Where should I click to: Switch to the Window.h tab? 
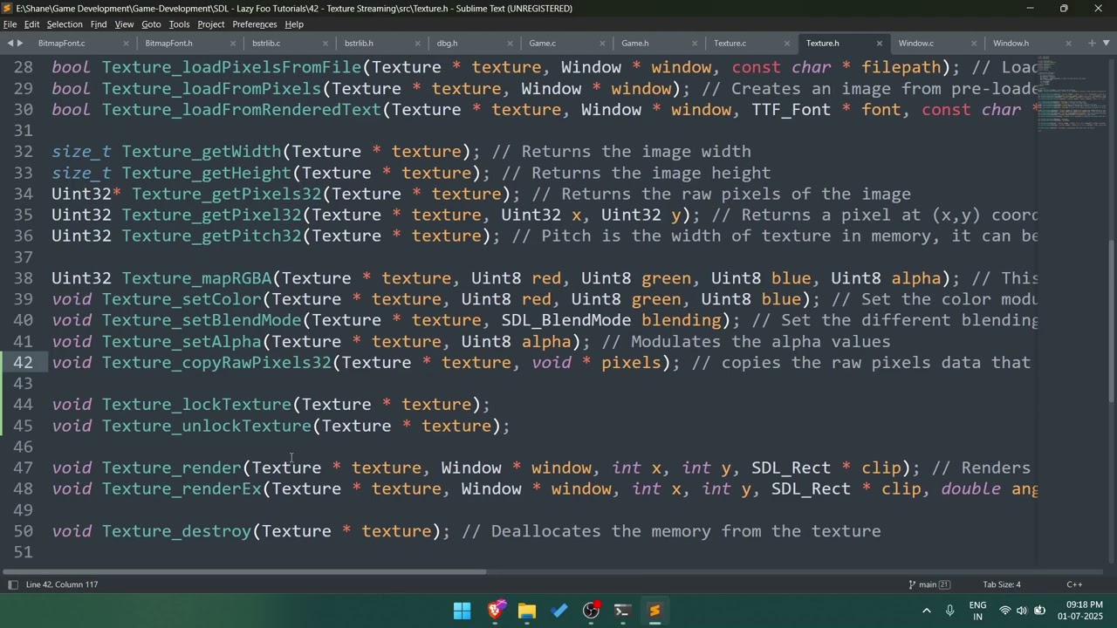[1011, 43]
